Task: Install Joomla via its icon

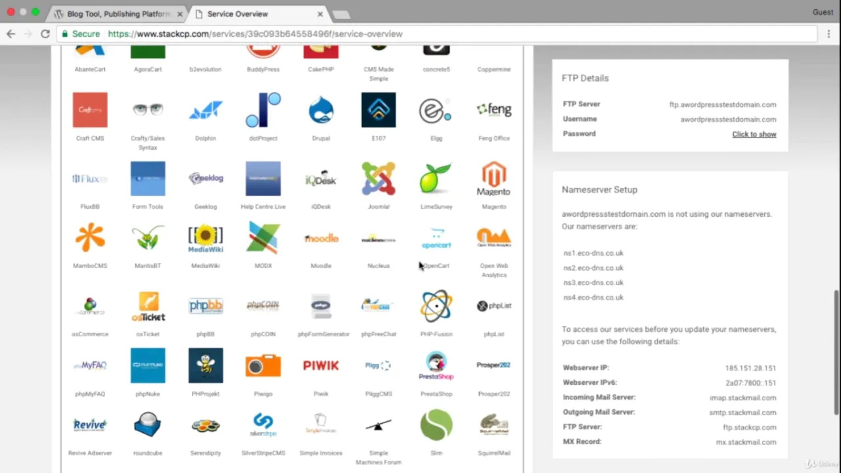Action: [x=378, y=179]
